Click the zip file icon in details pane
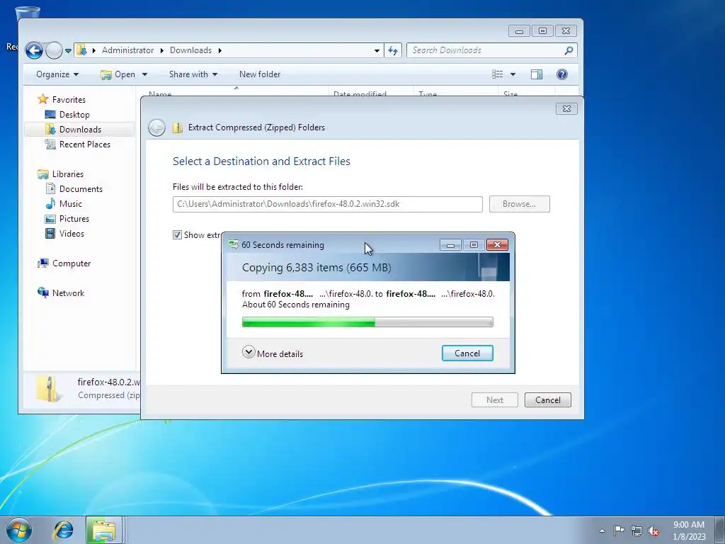The width and height of the screenshot is (725, 544). pyautogui.click(x=49, y=388)
